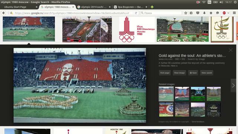This screenshot has width=238, height=134.
Task: Click the View saved button
Action: (207, 73)
